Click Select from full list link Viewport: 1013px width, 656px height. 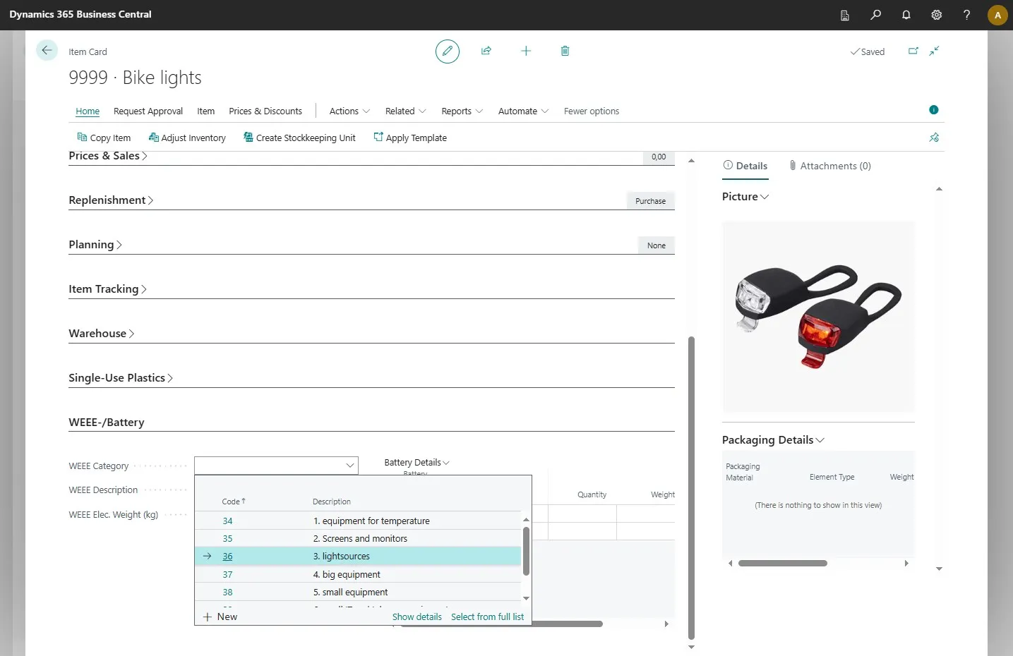click(488, 616)
